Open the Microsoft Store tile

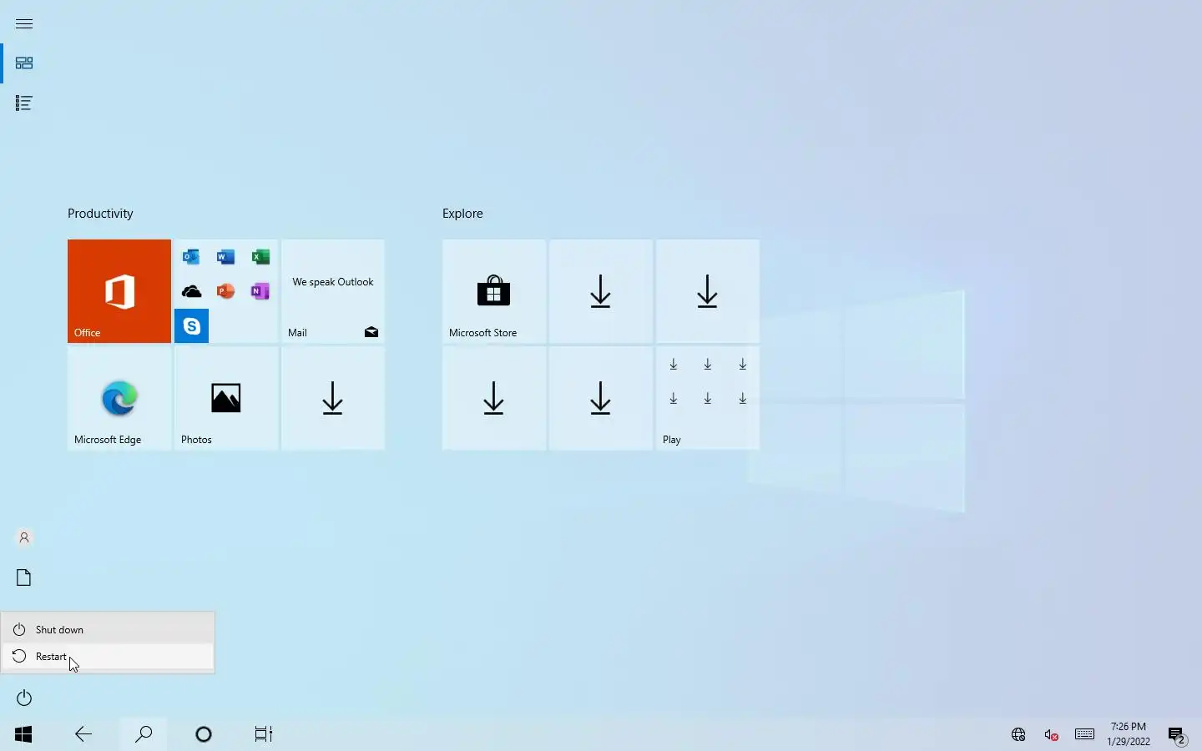(x=494, y=291)
